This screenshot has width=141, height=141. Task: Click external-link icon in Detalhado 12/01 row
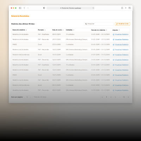114,65
